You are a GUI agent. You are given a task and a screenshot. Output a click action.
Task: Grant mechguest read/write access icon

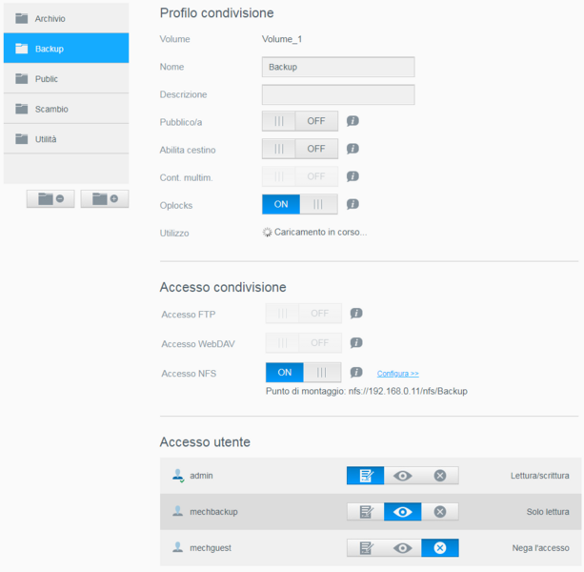365,548
